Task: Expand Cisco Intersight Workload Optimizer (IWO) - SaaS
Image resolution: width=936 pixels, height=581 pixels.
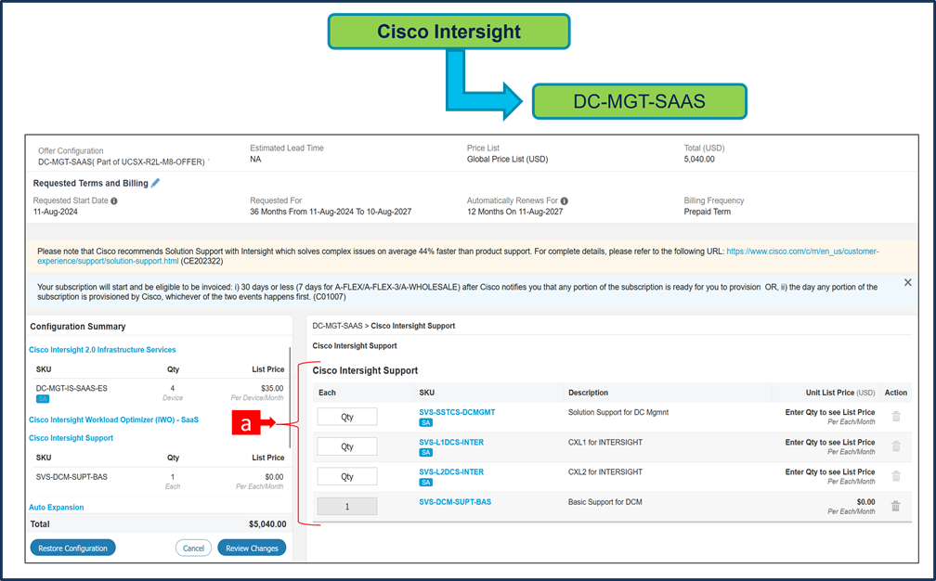Action: click(113, 420)
